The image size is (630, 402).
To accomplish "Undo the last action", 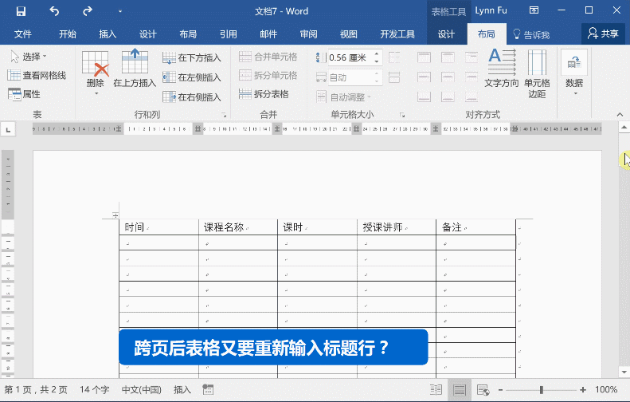I will (54, 11).
